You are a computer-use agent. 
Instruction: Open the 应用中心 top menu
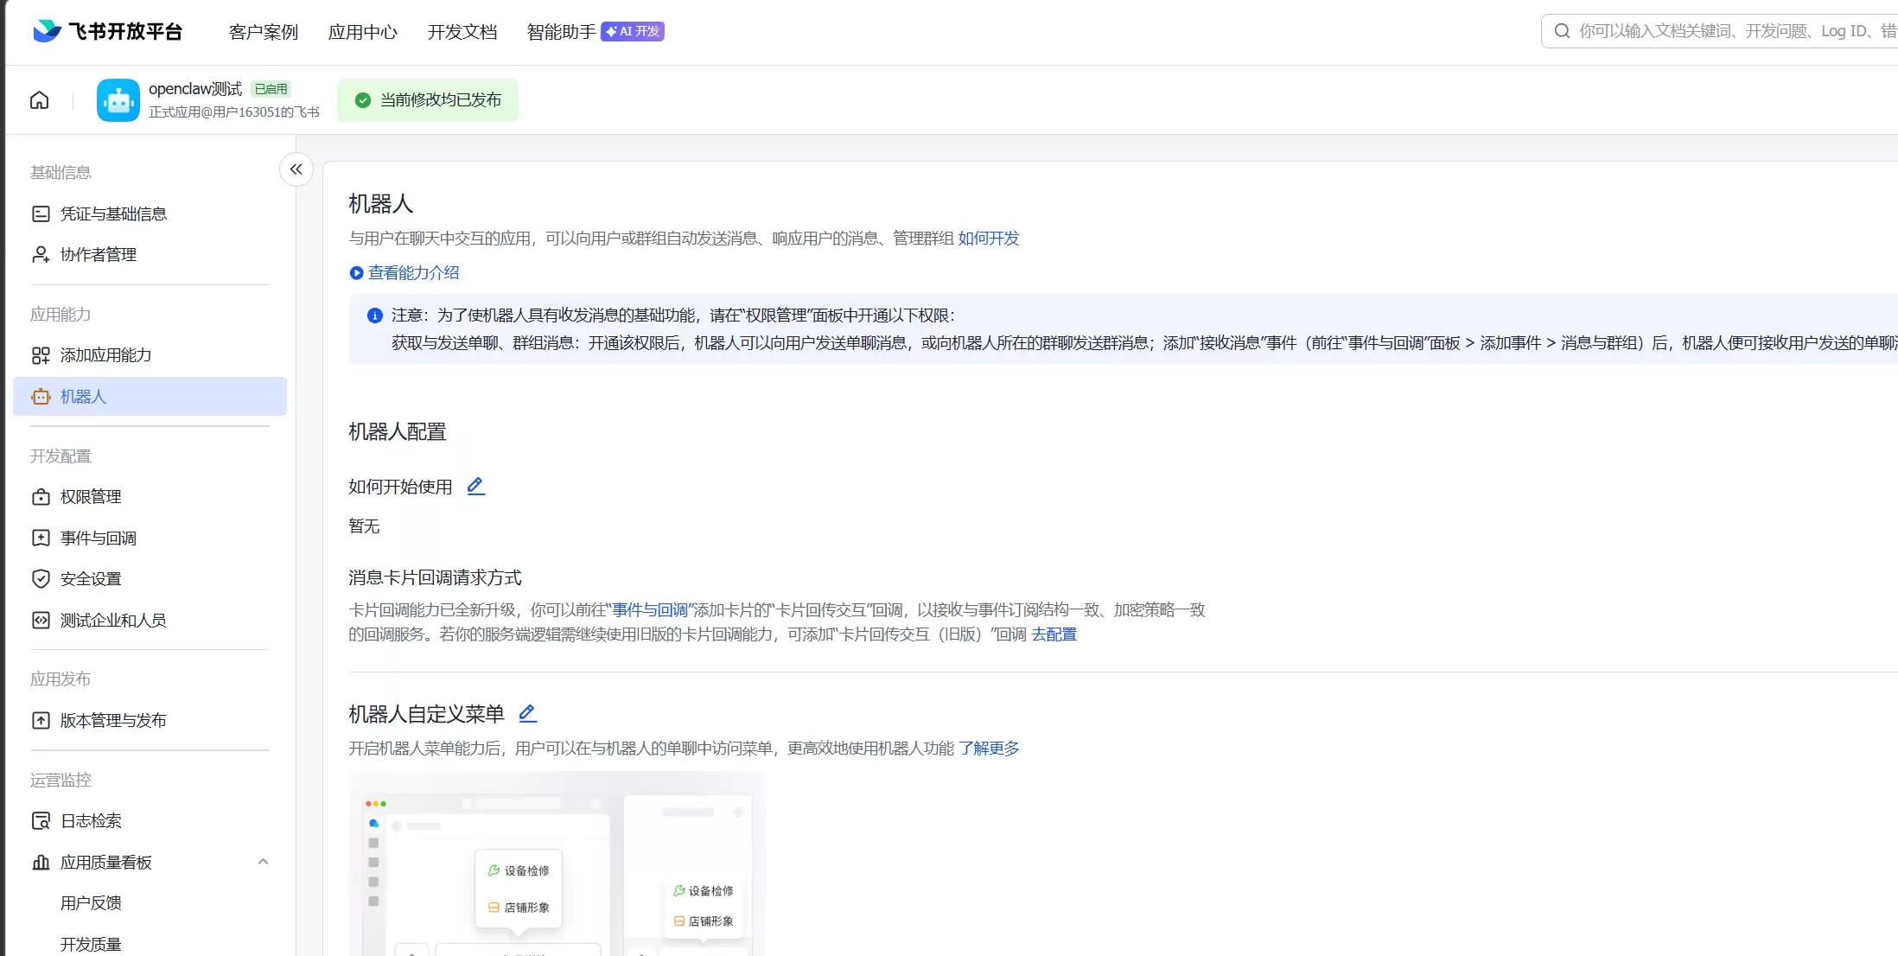363,32
